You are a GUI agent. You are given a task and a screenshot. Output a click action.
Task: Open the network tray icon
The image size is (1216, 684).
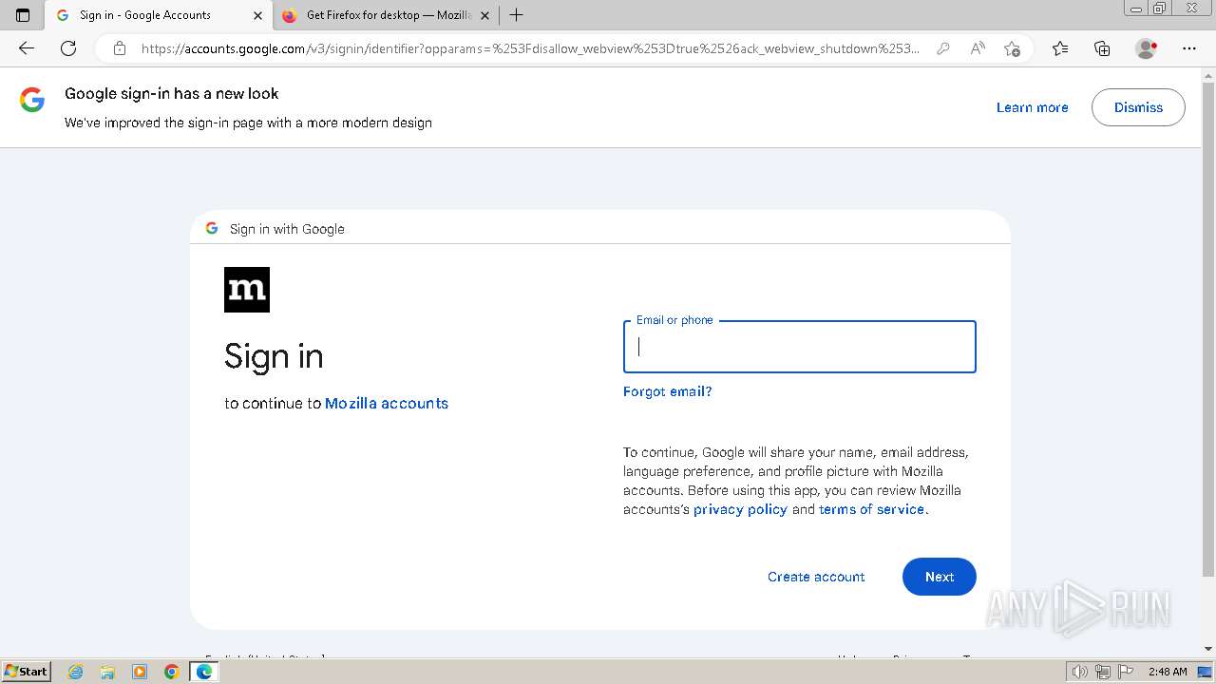[1103, 672]
